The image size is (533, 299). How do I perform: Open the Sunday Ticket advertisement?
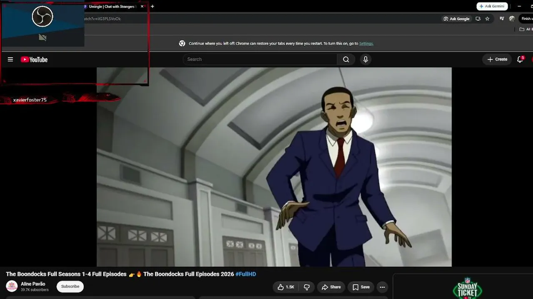coord(467,287)
